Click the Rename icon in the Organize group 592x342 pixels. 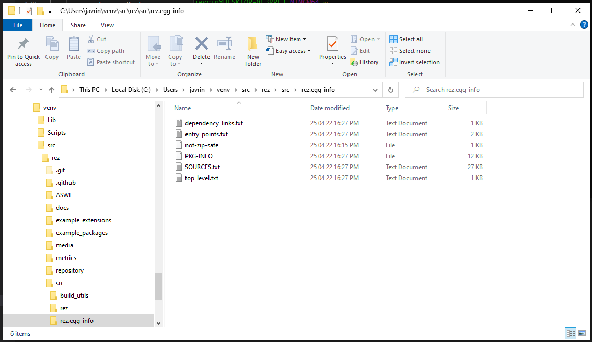224,44
